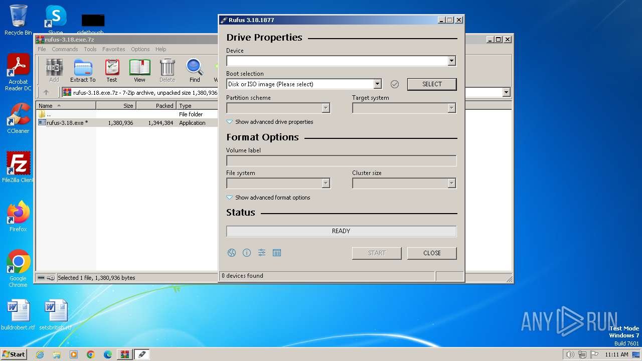Sort by Name column header
The height and width of the screenshot is (361, 642).
click(x=66, y=106)
